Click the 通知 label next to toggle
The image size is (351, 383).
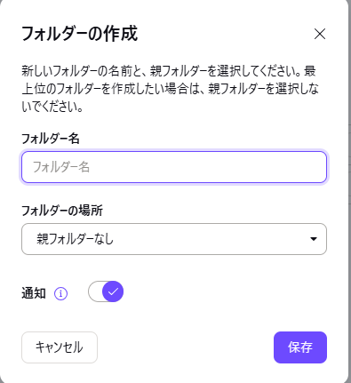[x=34, y=293]
